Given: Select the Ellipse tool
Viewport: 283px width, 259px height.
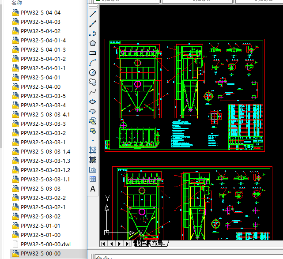Looking at the screenshot, I should [93, 101].
